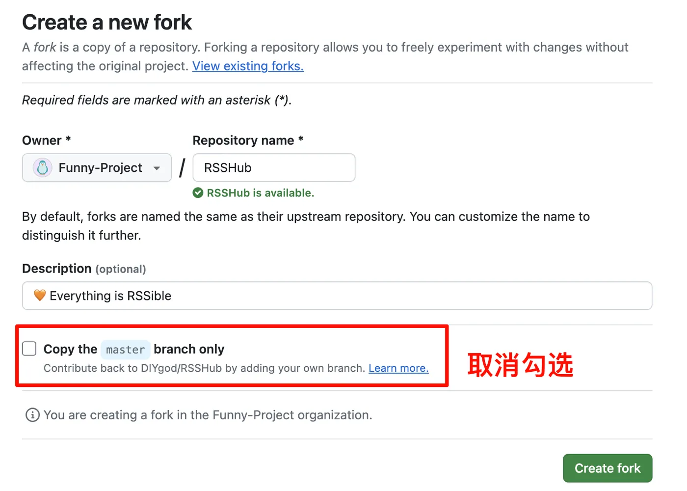Click the Owner field label
Viewport: 687px width, 491px height.
(x=42, y=140)
